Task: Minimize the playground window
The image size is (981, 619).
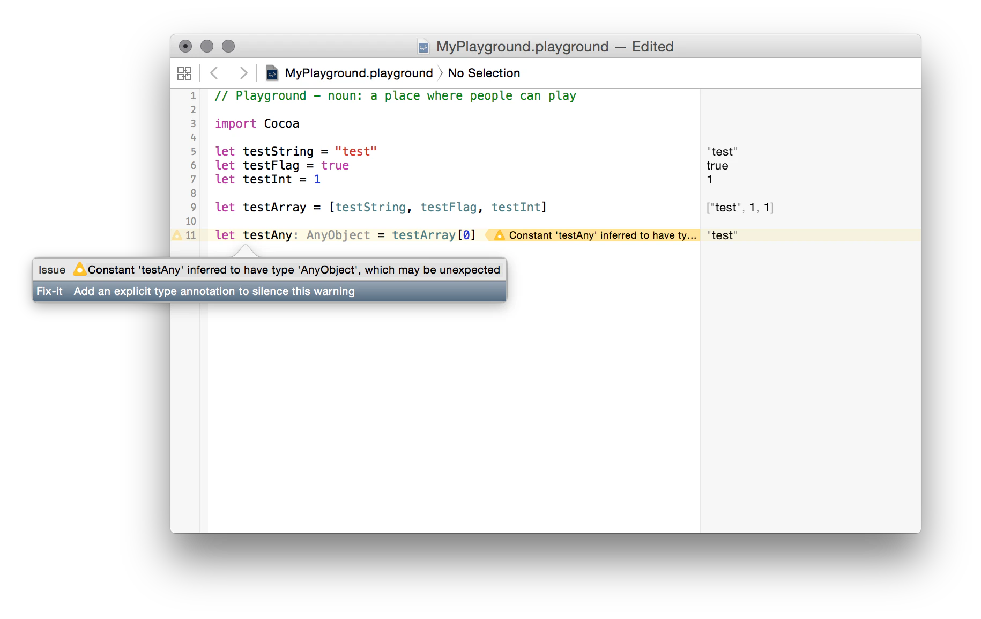Action: pyautogui.click(x=207, y=46)
